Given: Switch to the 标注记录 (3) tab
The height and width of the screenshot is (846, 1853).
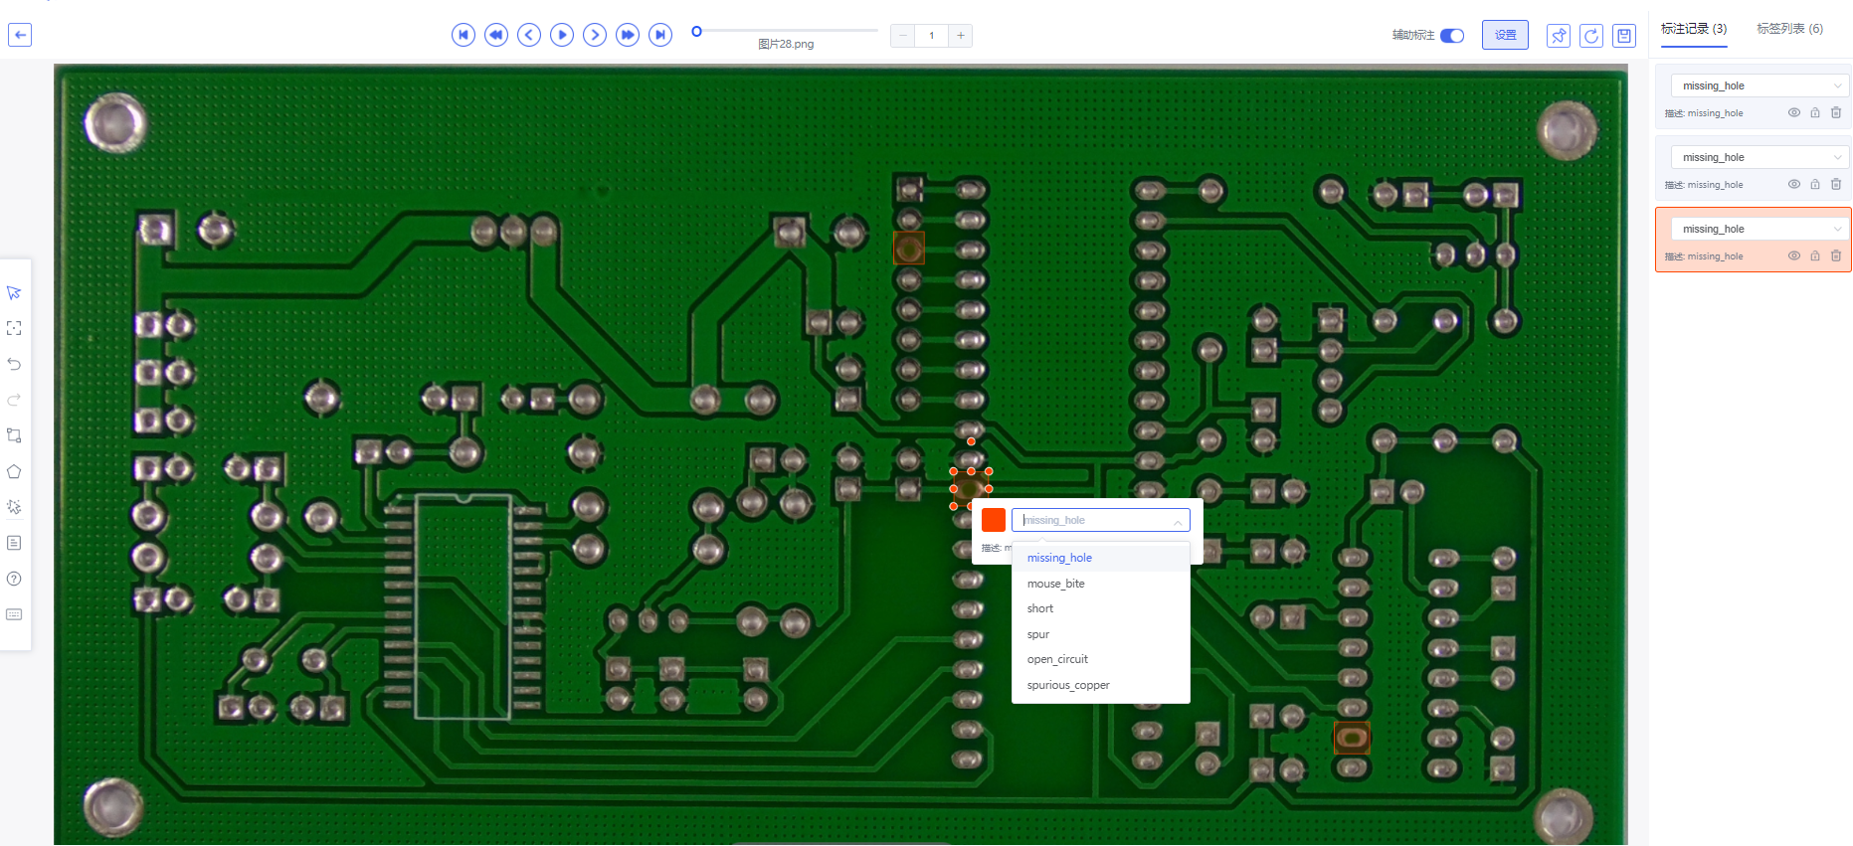Looking at the screenshot, I should coord(1694,29).
